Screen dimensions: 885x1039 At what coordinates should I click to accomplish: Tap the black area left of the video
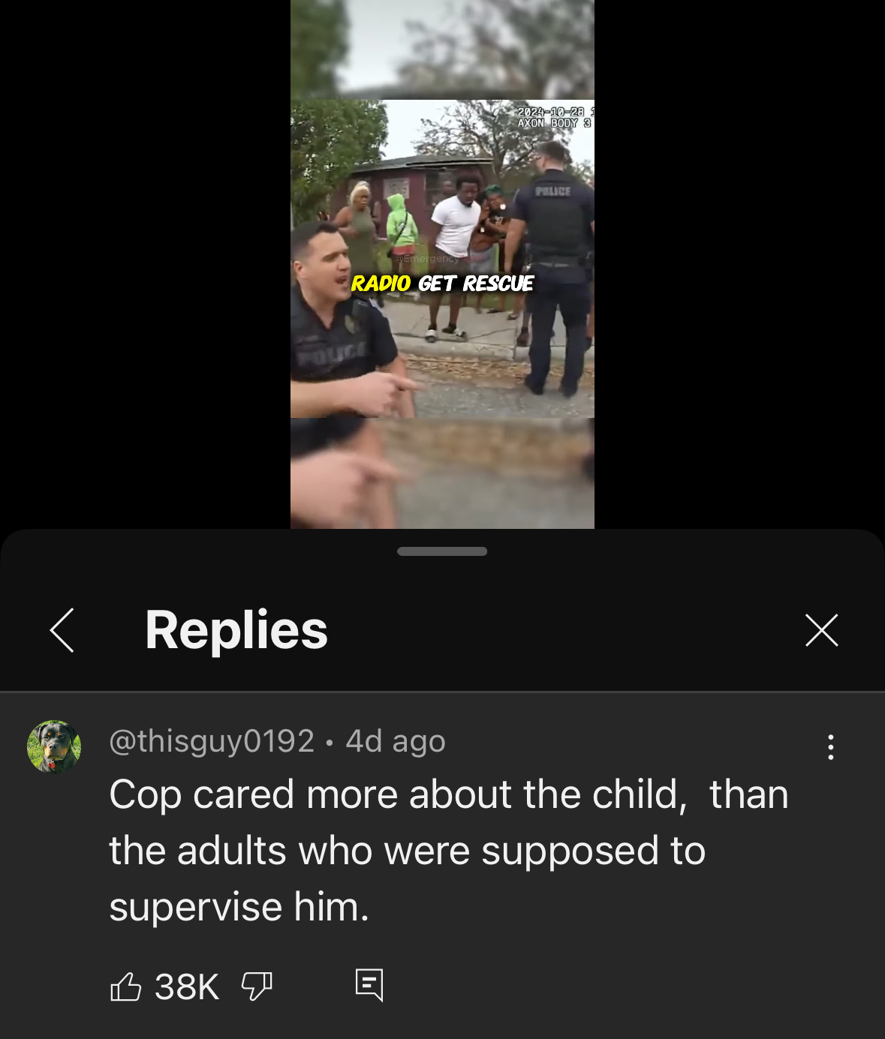pos(145,264)
